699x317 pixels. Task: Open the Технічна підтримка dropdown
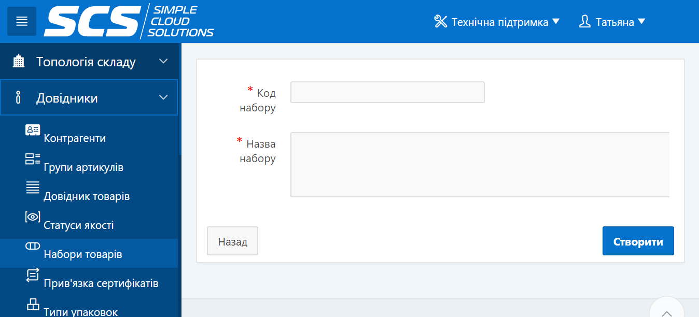coord(497,22)
